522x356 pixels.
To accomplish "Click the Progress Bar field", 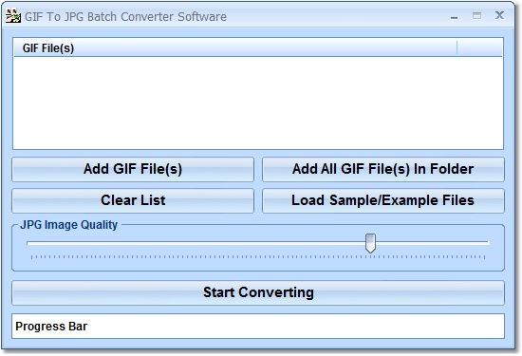I will coord(258,327).
